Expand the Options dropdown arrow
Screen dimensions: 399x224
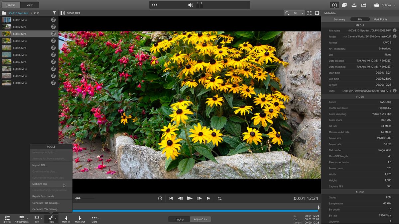coord(395,5)
